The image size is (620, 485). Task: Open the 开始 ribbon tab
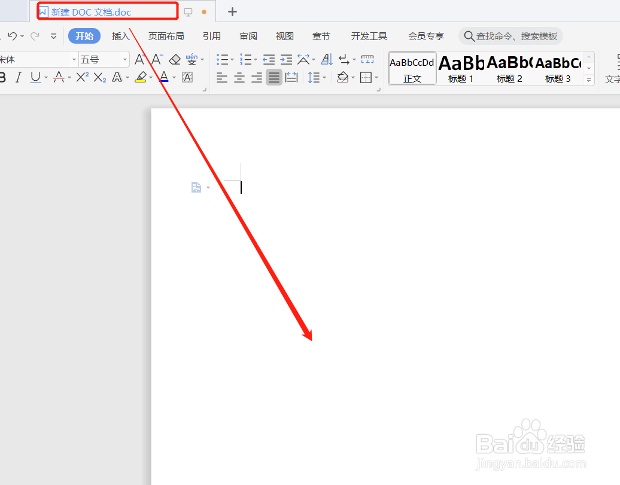84,36
